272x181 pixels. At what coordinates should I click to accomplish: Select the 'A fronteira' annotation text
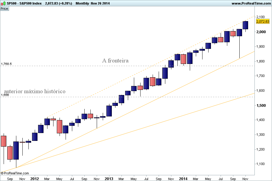(x=115, y=60)
